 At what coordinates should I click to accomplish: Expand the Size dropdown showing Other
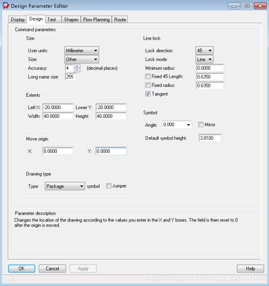[81, 59]
